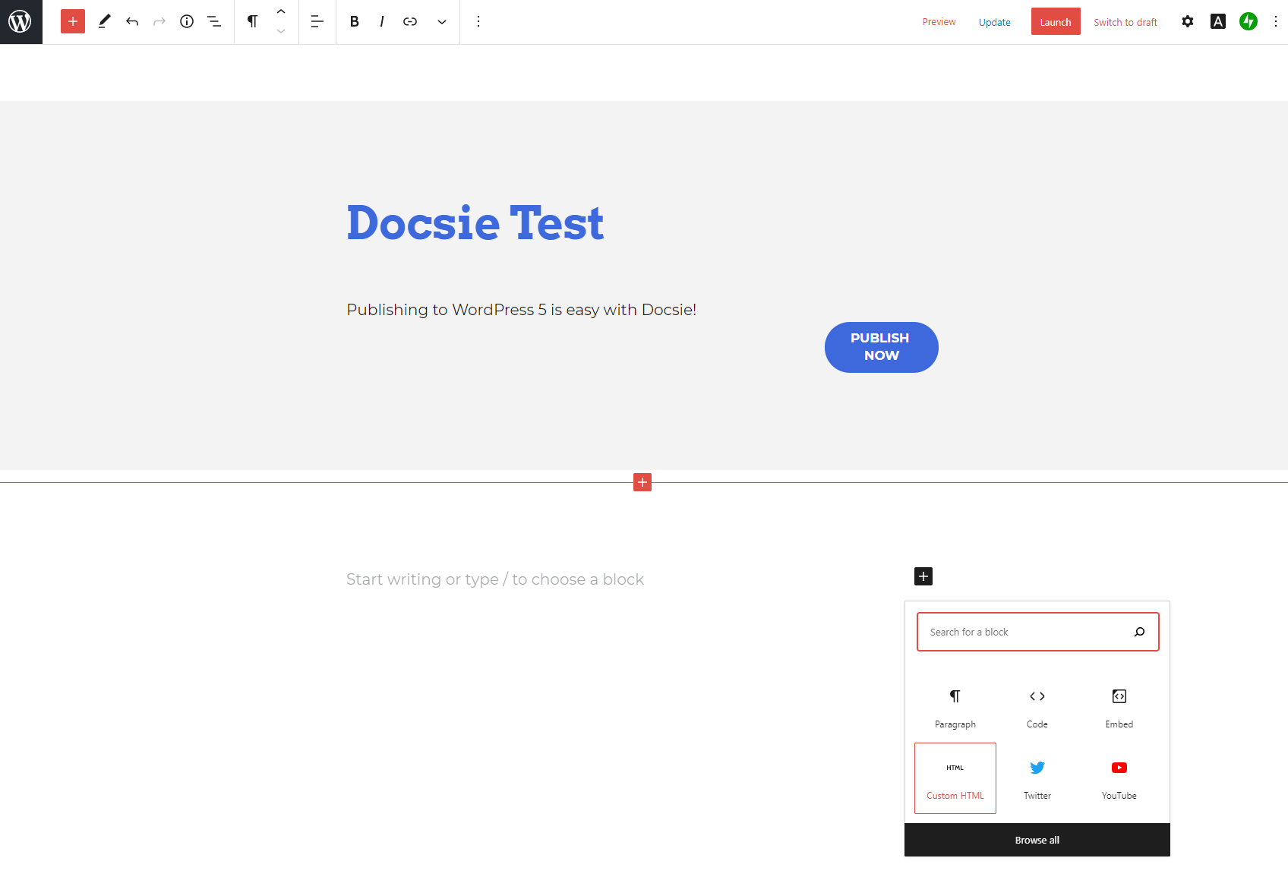The image size is (1288, 877).
Task: Select the Docsie Test heading
Action: coord(475,222)
